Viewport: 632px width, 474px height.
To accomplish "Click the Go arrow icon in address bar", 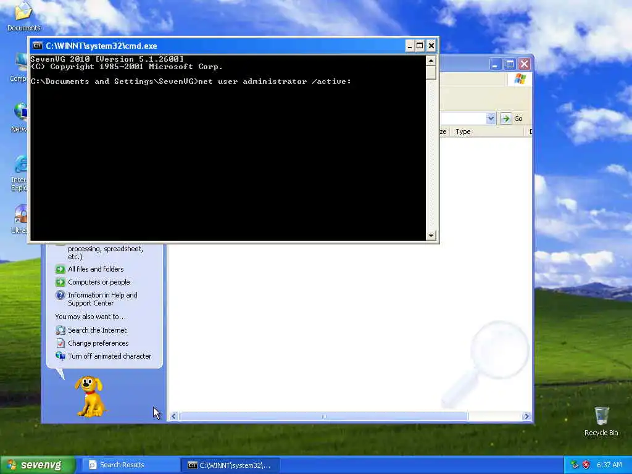I will coord(505,118).
